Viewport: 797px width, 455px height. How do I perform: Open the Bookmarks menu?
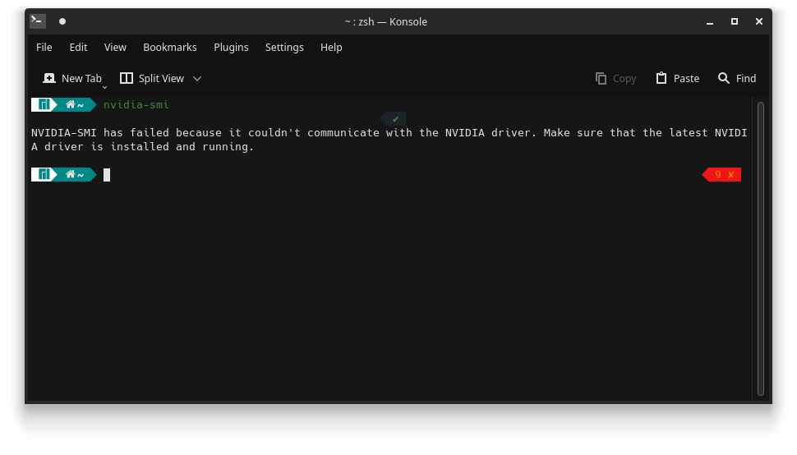pyautogui.click(x=170, y=48)
